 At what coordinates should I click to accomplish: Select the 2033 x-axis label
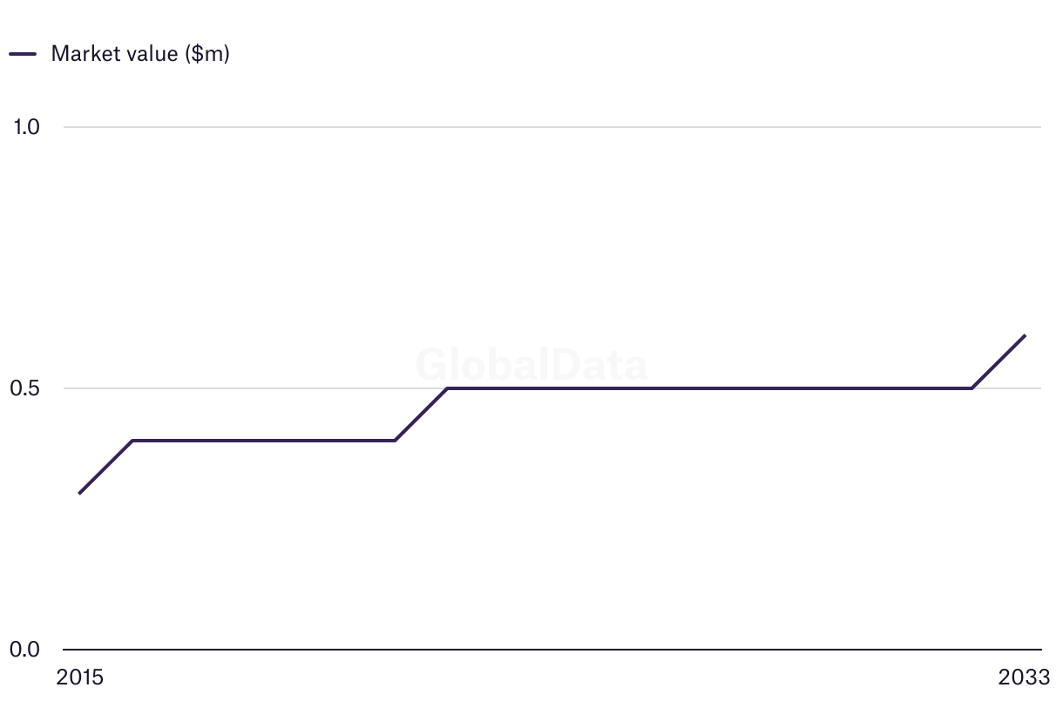click(1025, 677)
